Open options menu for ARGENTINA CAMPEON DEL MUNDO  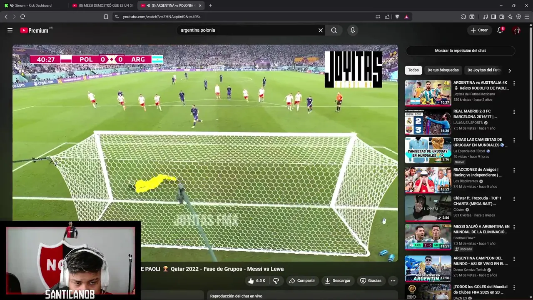[514, 259]
